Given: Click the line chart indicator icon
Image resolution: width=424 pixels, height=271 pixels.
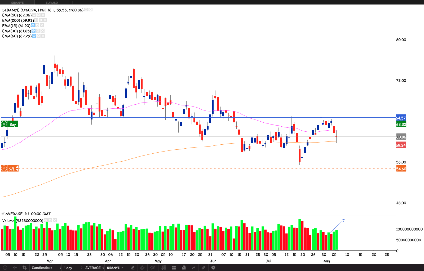Looking at the screenshot, I should click(193, 268).
